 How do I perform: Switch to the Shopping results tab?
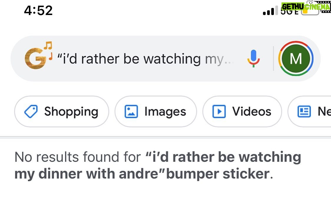click(x=62, y=112)
